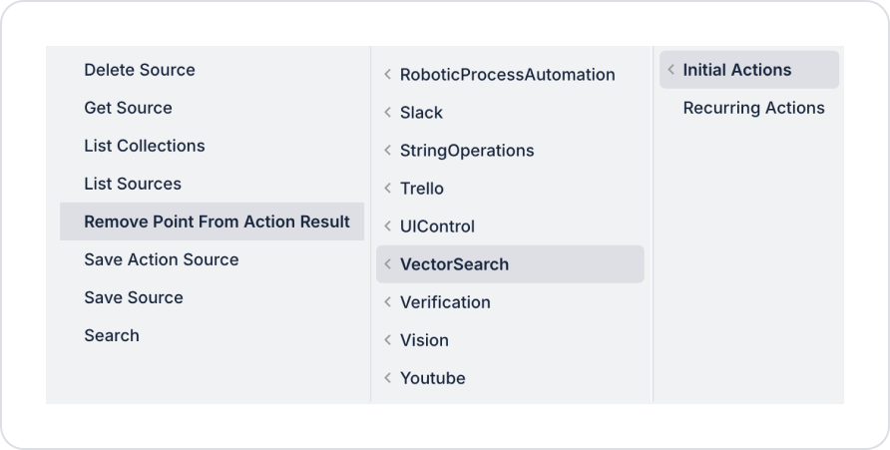Select Delete Source action
The height and width of the screenshot is (450, 890).
[x=140, y=70]
